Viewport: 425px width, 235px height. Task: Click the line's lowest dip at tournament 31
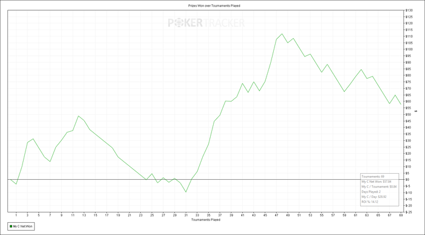[x=186, y=192]
